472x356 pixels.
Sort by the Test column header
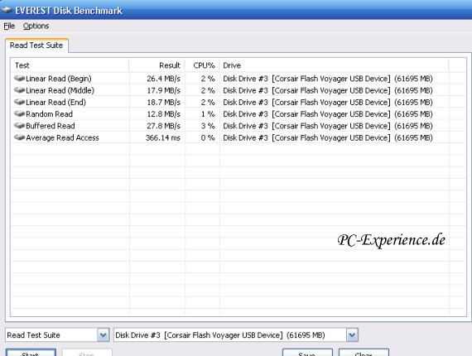click(70, 65)
